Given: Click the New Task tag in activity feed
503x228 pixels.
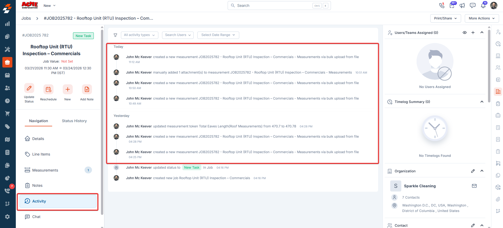Looking at the screenshot, I should click(x=192, y=168).
